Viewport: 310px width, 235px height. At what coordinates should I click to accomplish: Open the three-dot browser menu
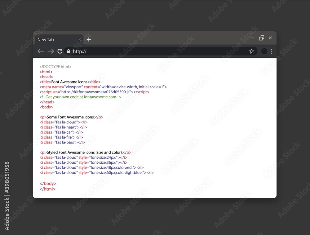(271, 51)
